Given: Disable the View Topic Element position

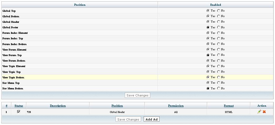Looking at the screenshot, I should pos(218,66).
